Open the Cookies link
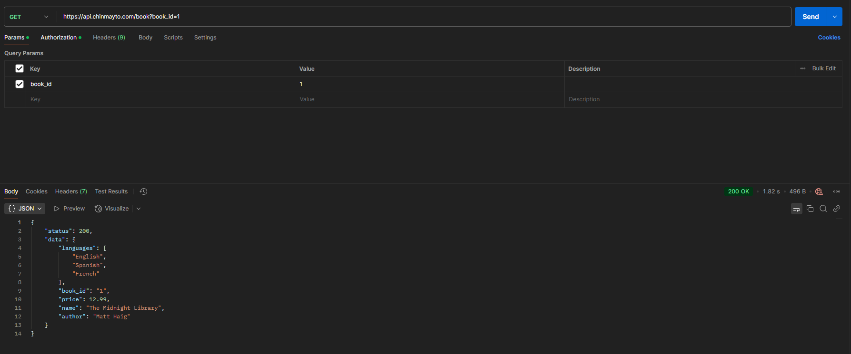 point(829,38)
